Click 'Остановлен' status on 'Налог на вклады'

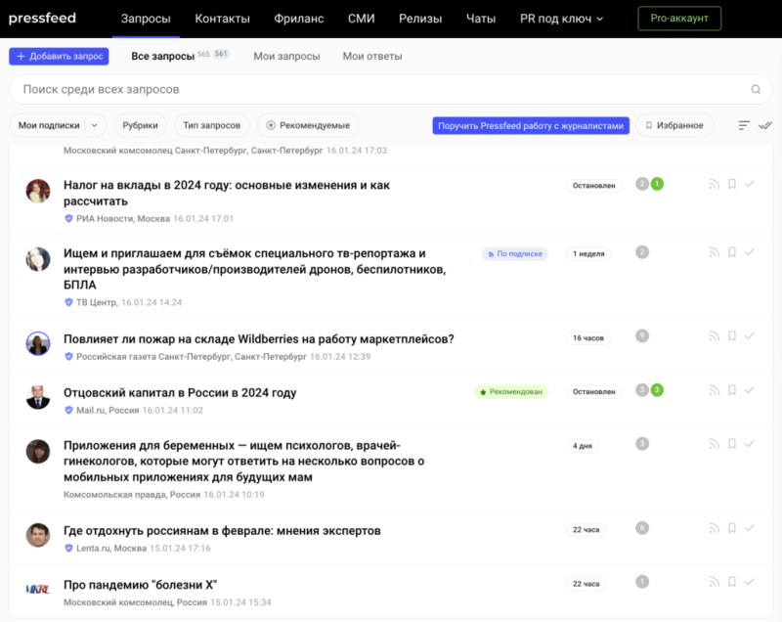click(x=594, y=186)
